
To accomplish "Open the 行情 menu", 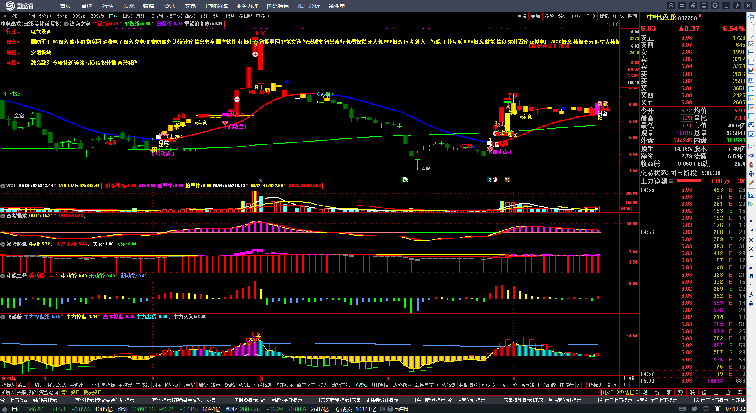I will [x=108, y=6].
